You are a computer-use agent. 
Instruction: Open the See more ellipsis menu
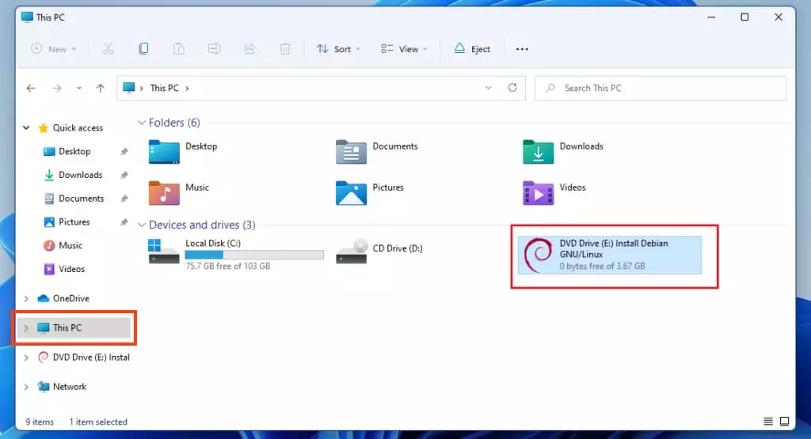coord(522,49)
